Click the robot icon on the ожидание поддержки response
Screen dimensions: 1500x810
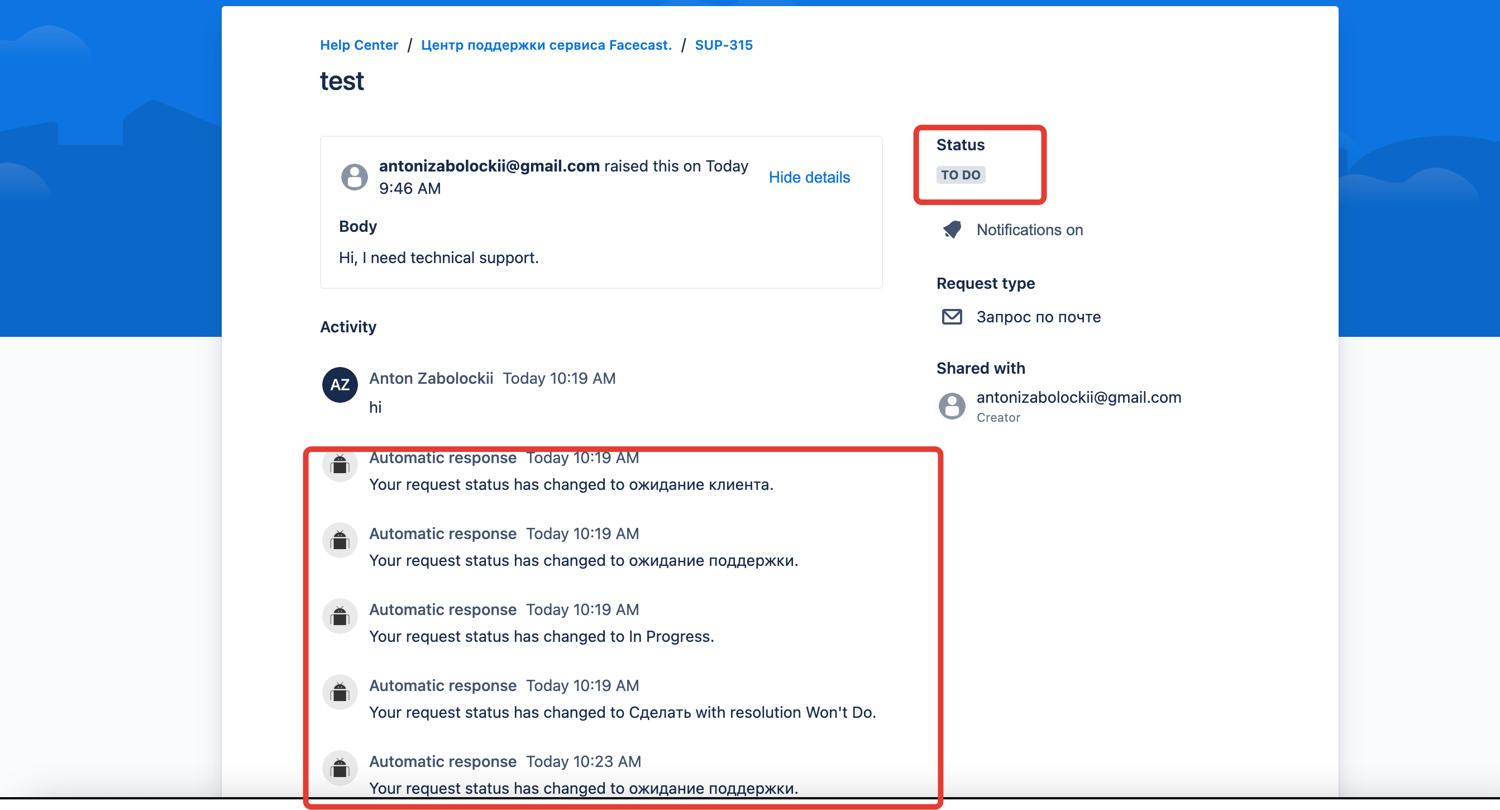pyautogui.click(x=340, y=540)
